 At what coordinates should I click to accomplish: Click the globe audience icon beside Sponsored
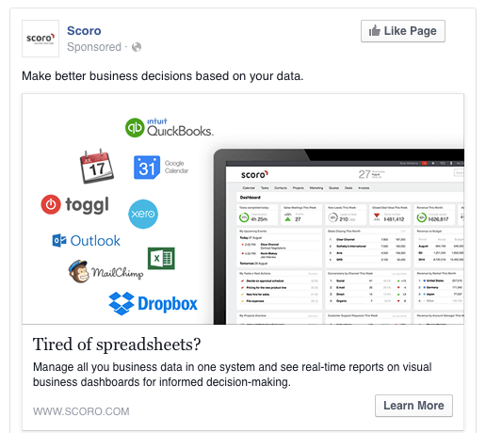point(137,47)
